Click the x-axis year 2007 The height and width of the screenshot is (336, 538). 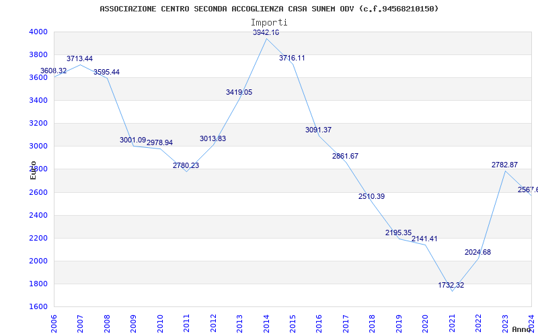[80, 324]
